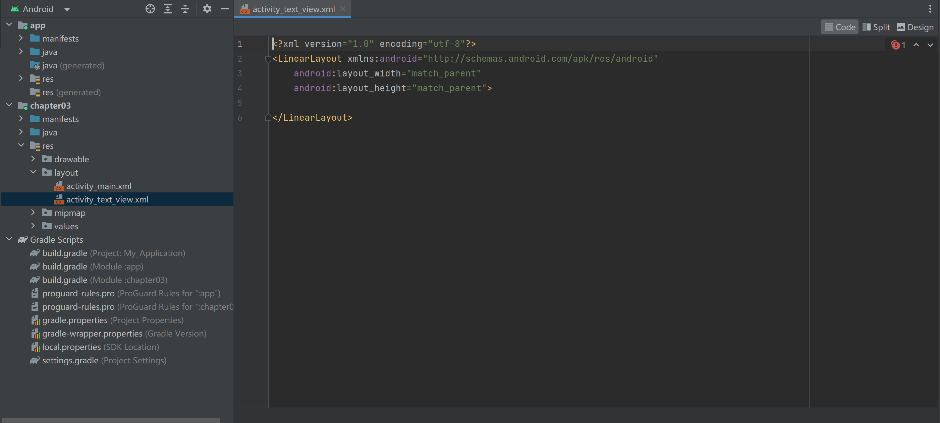The height and width of the screenshot is (423, 940).
Task: Collapse res folder under chapter03
Action: 21,145
